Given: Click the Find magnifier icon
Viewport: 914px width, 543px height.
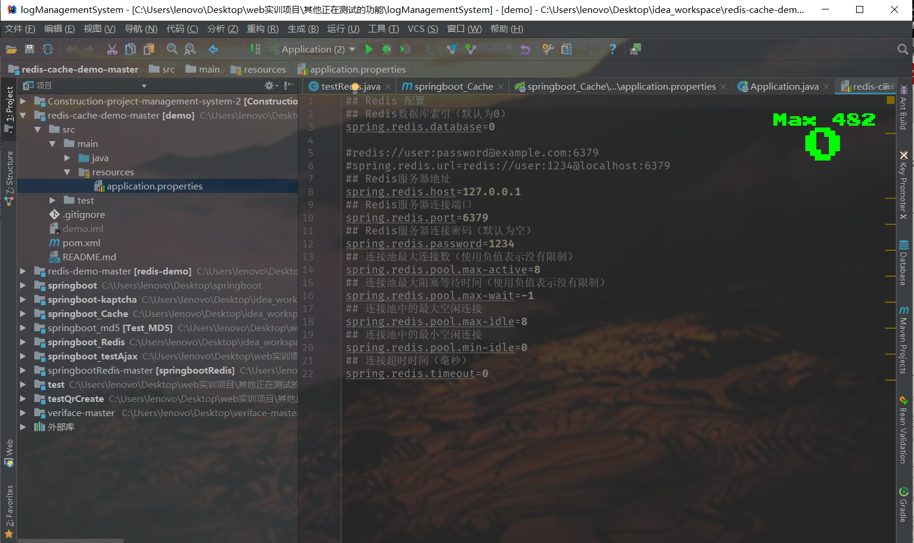Looking at the screenshot, I should 172,50.
